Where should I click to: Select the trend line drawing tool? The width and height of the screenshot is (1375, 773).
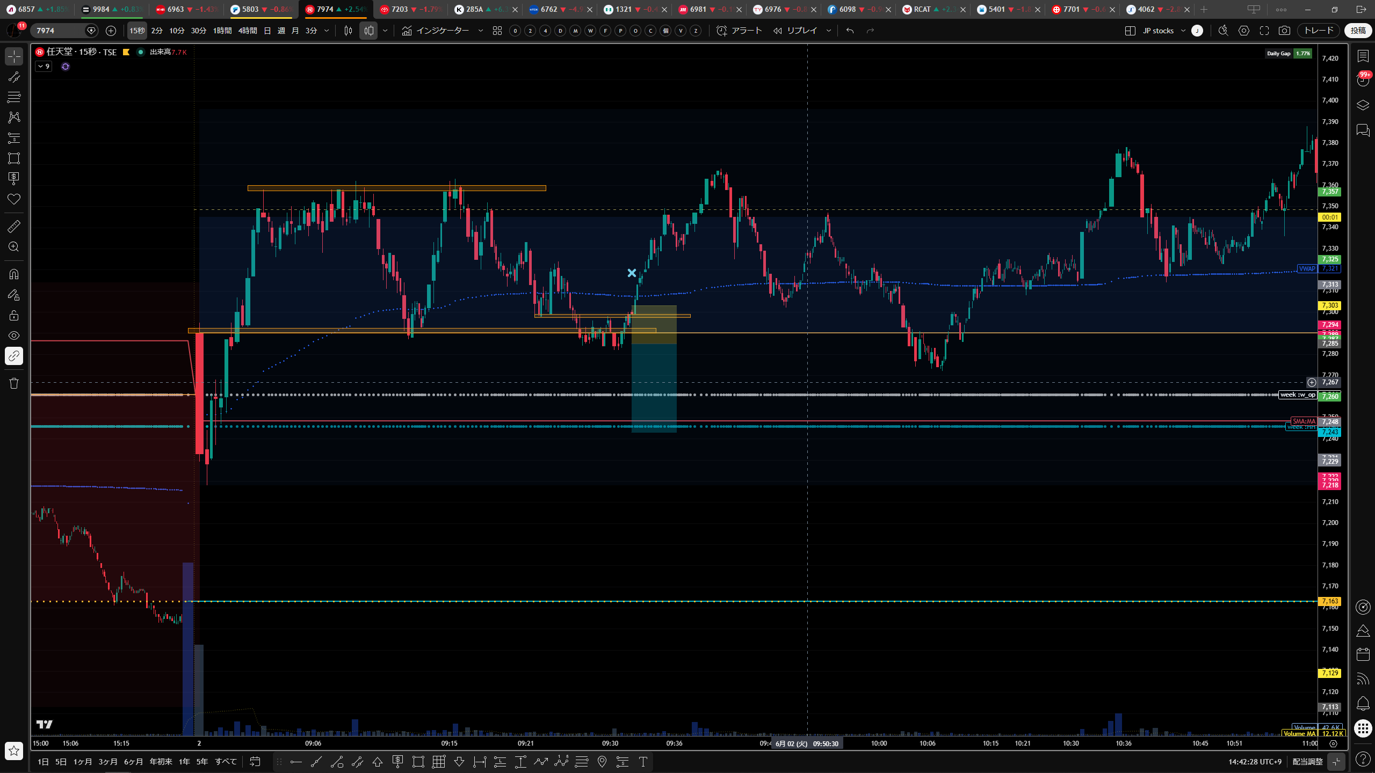pos(14,77)
